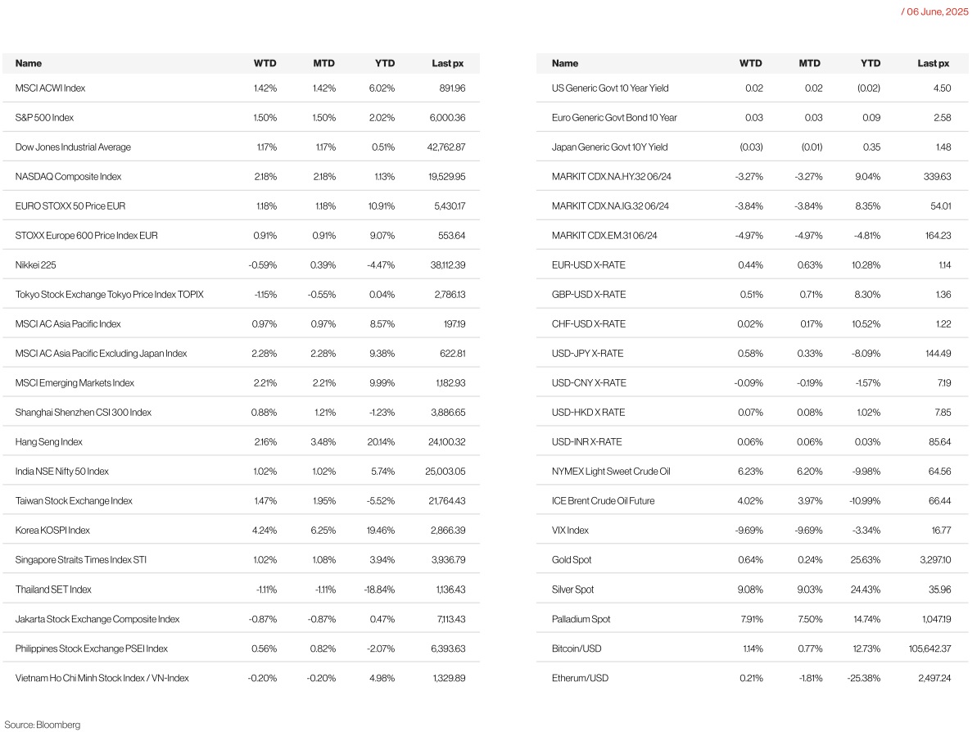Click the Hang Seng Index label
The image size is (977, 732).
[49, 442]
